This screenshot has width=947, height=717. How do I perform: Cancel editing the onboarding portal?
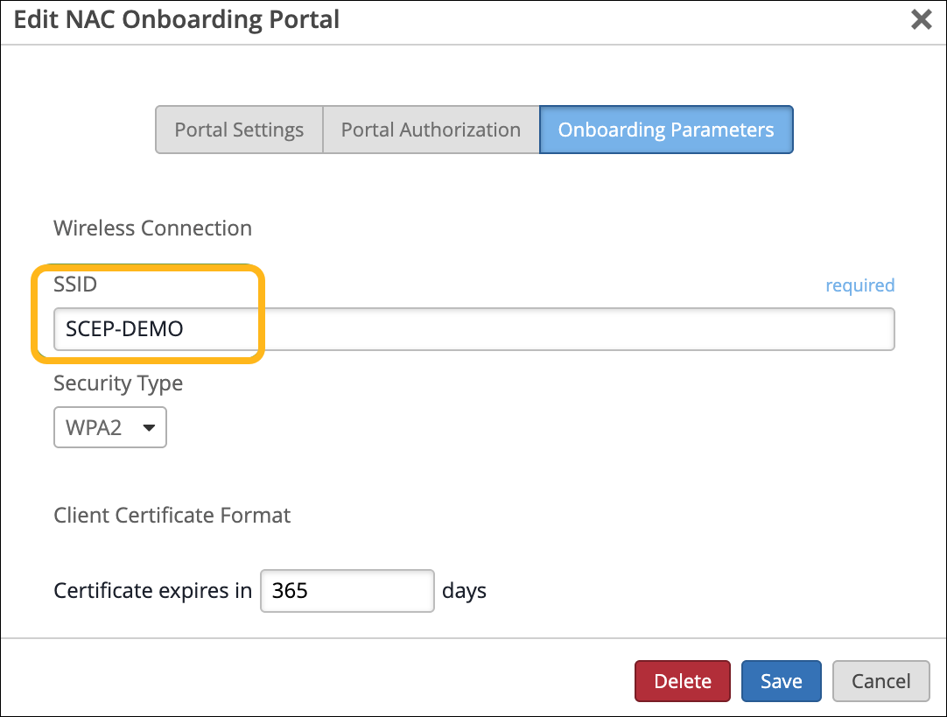point(880,681)
